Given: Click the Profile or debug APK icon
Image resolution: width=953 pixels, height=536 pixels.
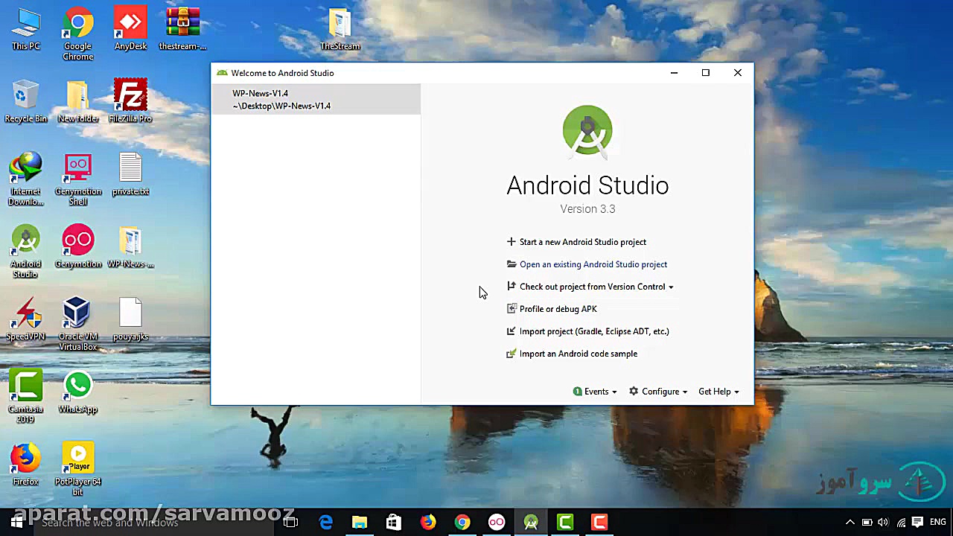Looking at the screenshot, I should point(511,309).
